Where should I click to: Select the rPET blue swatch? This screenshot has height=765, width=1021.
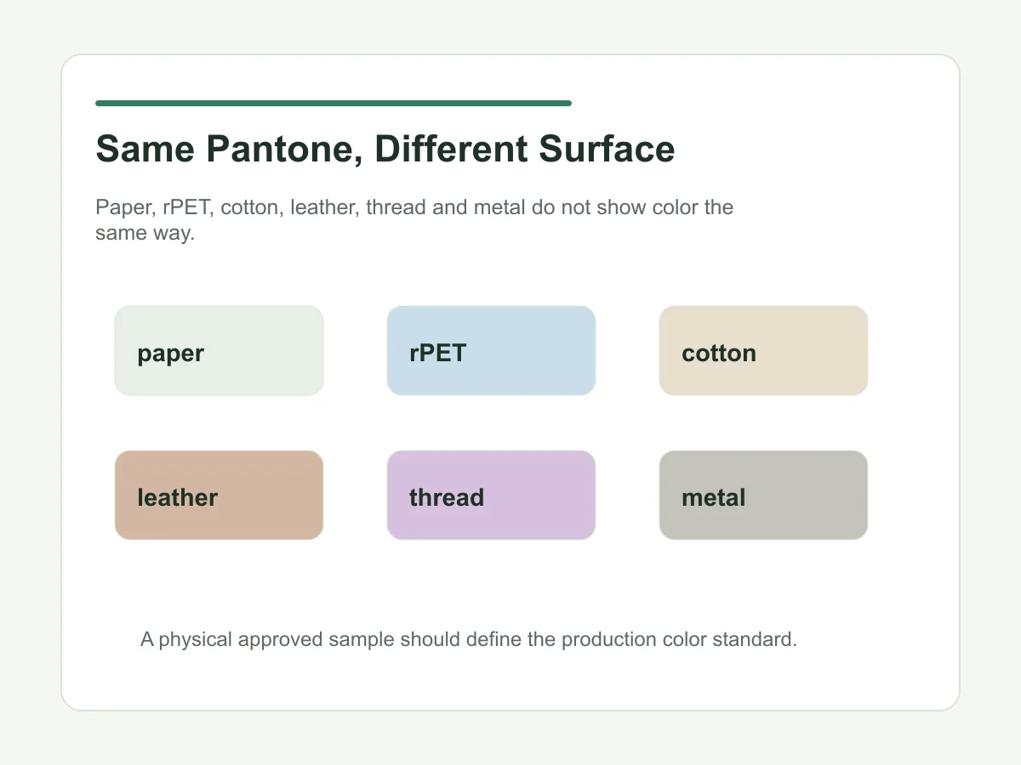(491, 350)
